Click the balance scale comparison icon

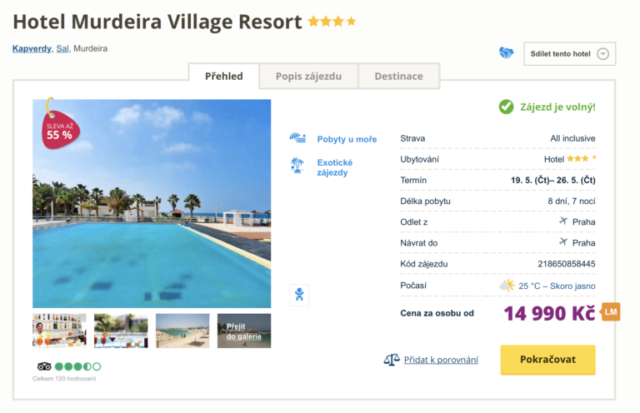pos(391,360)
